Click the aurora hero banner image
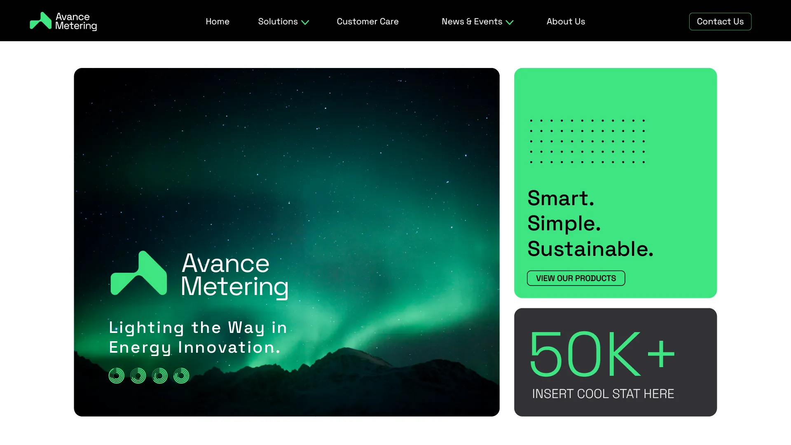 tap(287, 242)
